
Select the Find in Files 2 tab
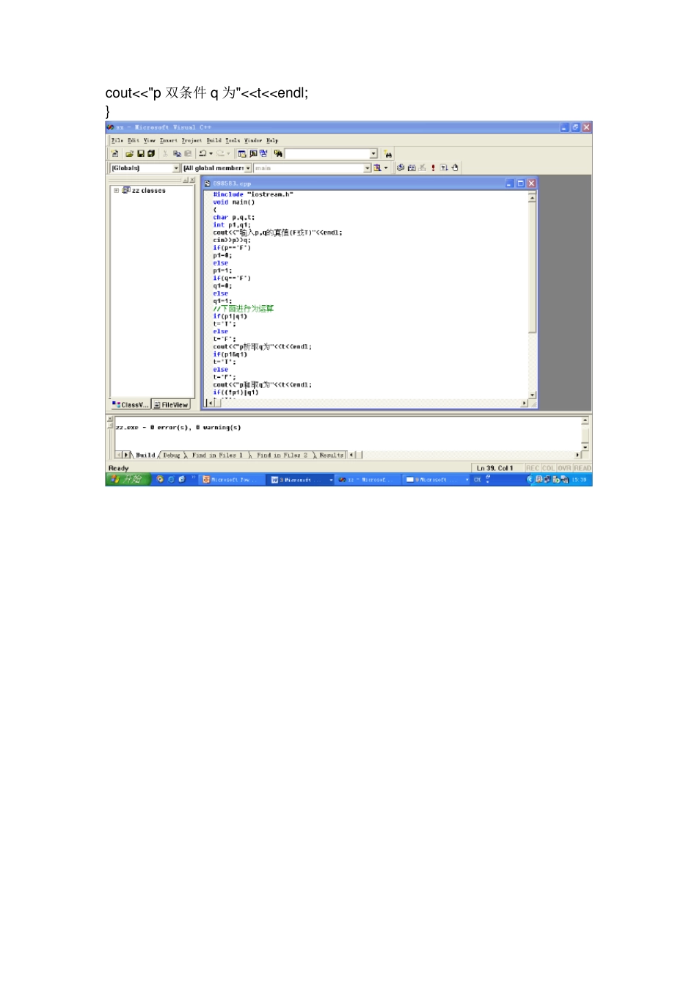point(282,455)
